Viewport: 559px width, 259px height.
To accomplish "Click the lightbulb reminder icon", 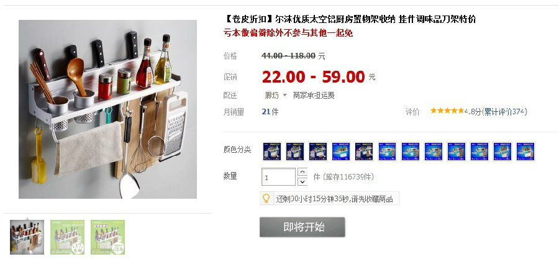I will click(x=266, y=198).
